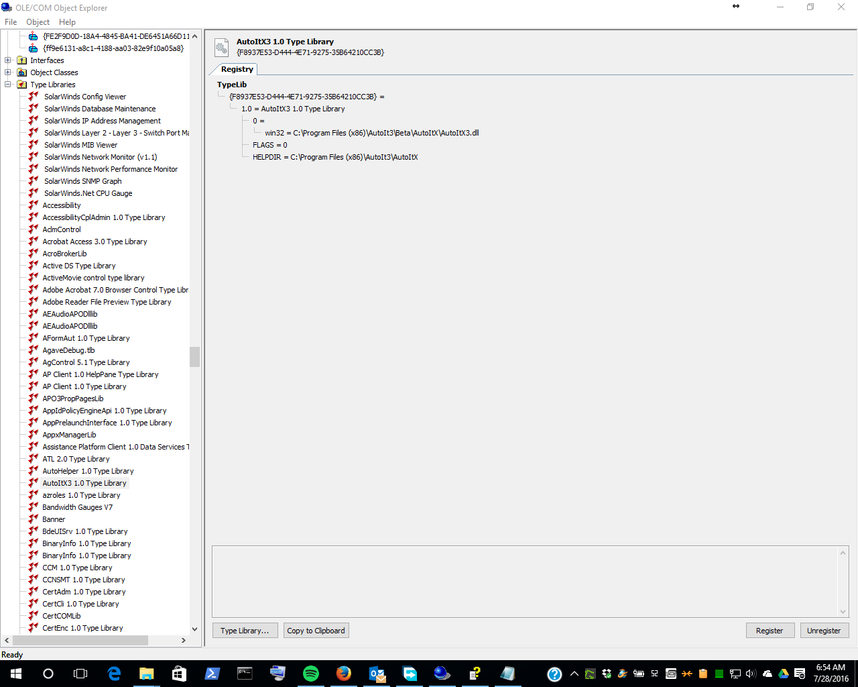Expand the Object Classes node
This screenshot has height=687, width=858.
(8, 72)
